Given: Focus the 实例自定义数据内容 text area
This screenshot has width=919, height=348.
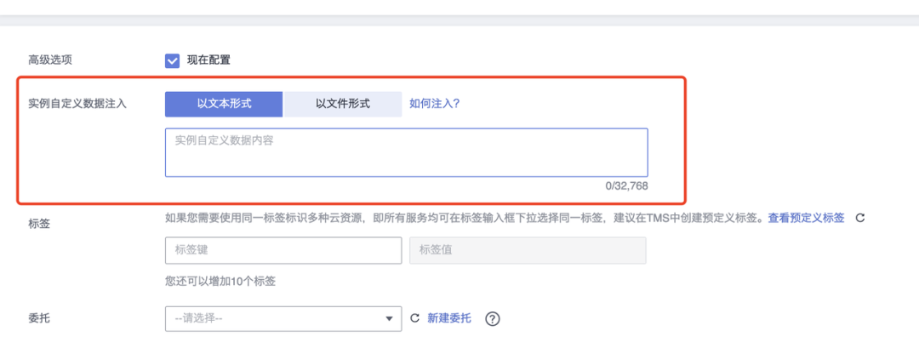Looking at the screenshot, I should (406, 152).
